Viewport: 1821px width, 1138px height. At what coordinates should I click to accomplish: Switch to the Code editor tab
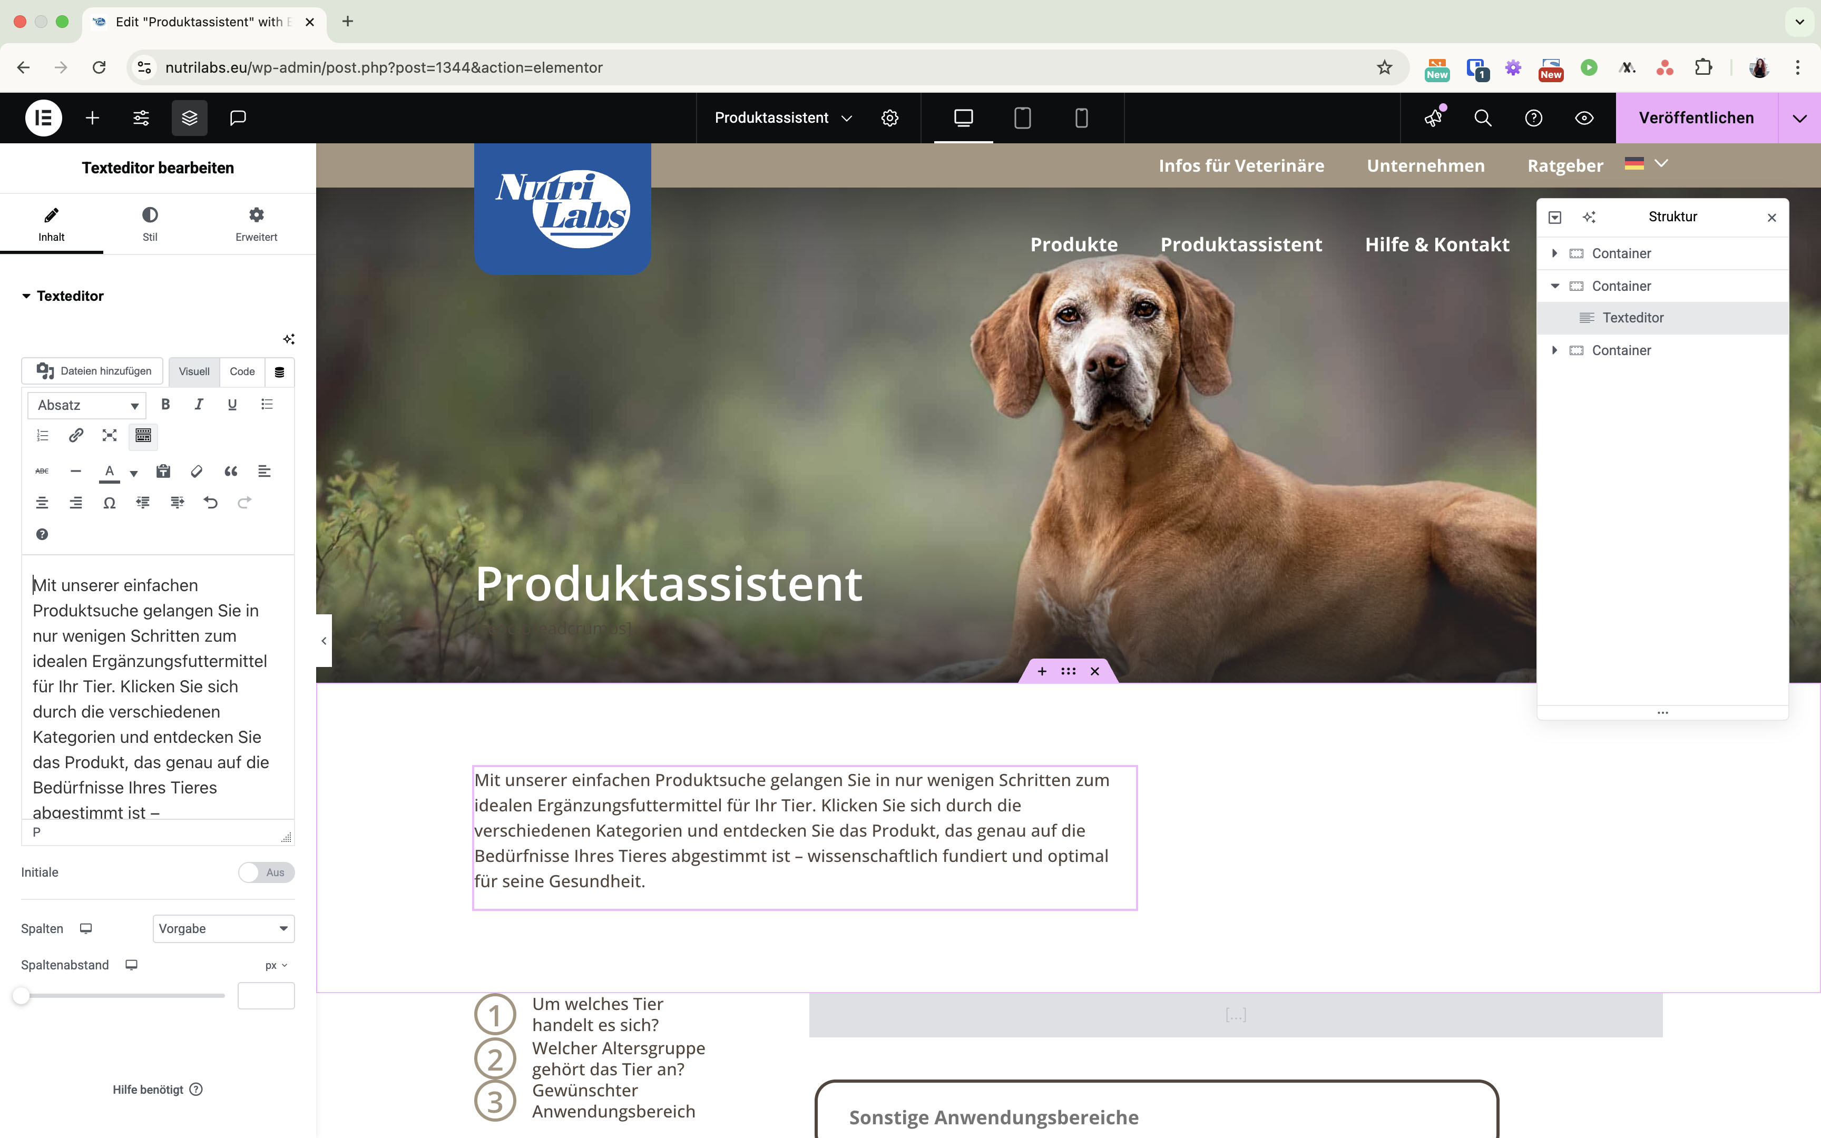[x=241, y=372]
